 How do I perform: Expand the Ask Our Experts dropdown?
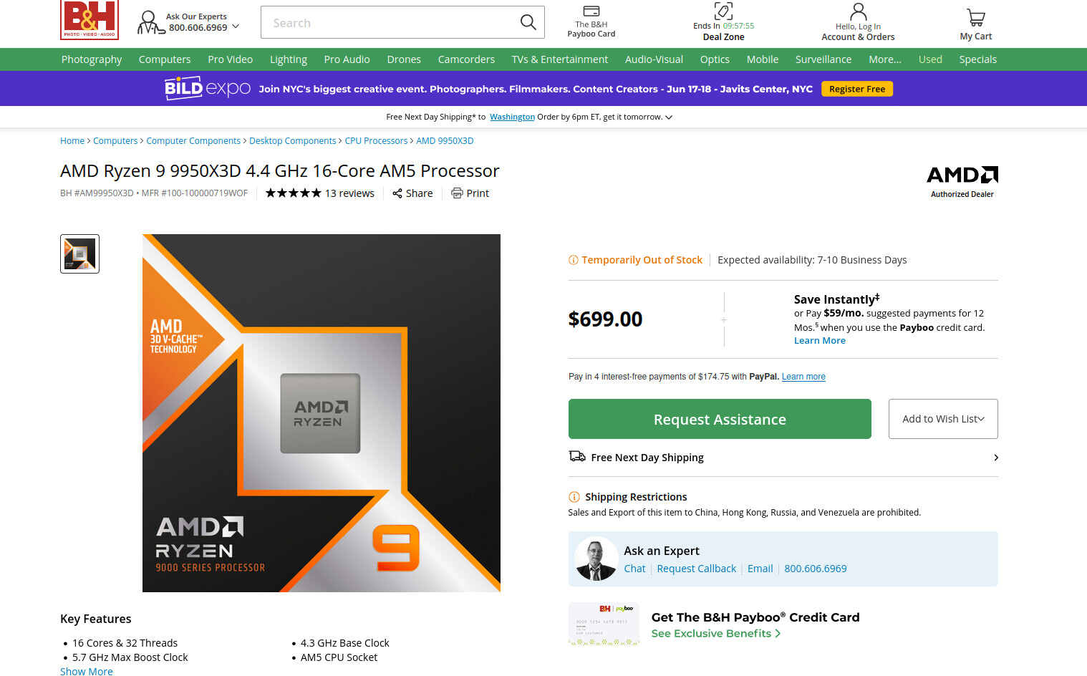pyautogui.click(x=236, y=26)
